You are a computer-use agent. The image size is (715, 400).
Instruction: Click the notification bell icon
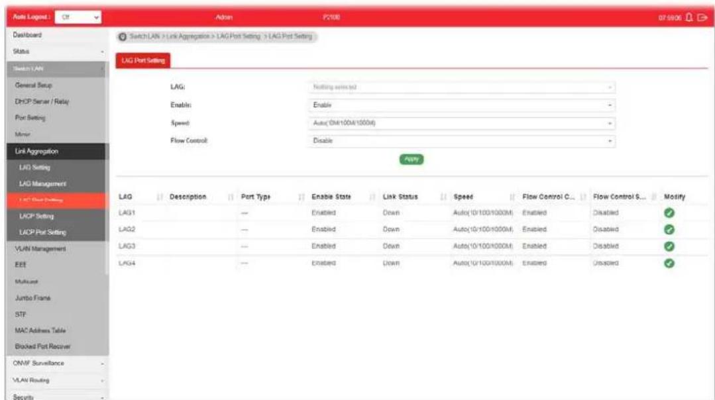688,17
